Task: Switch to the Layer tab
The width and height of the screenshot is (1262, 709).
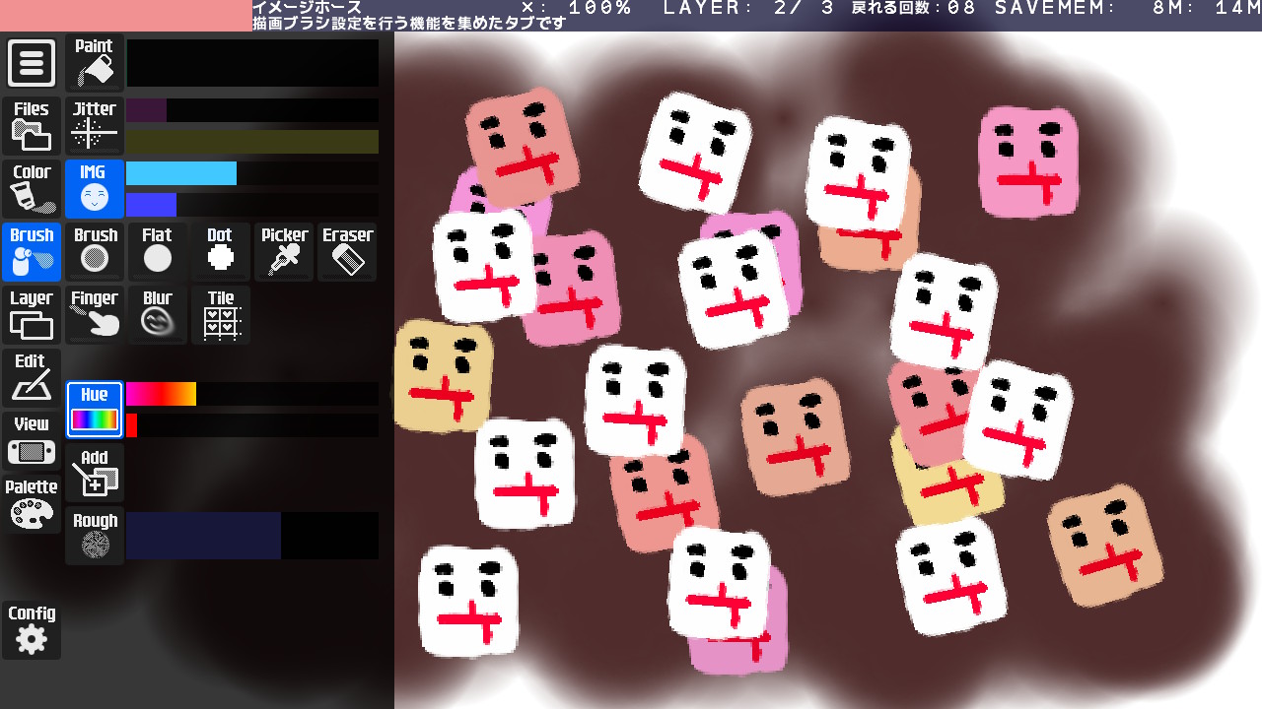Action: pyautogui.click(x=32, y=314)
